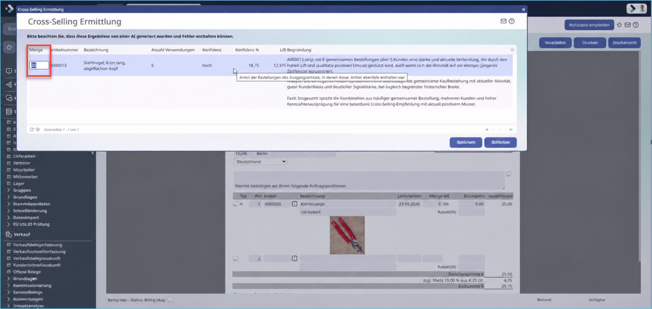Go to the first page of records
This screenshot has height=309, width=652.
click(x=487, y=130)
